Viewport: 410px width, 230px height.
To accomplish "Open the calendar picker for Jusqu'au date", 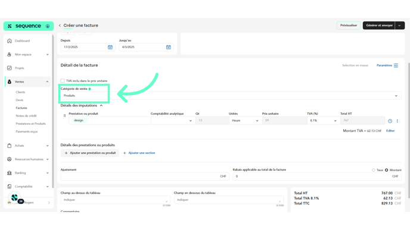I will coord(169,47).
